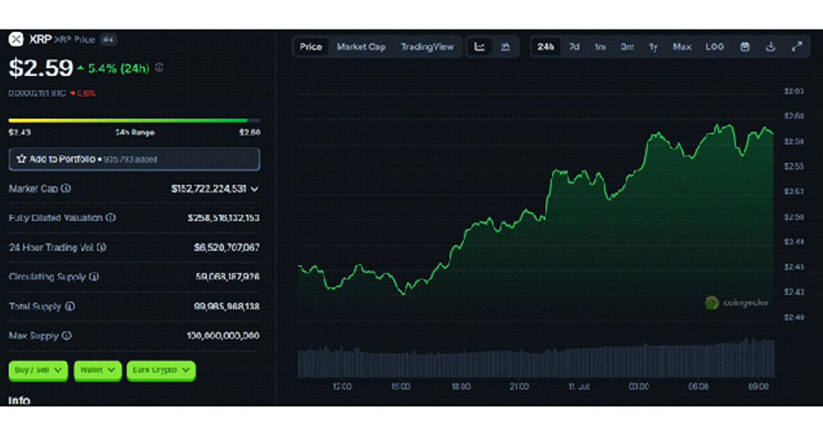Click info icon beside Fully Diluted Valuation
823x432 pixels.
click(x=110, y=218)
